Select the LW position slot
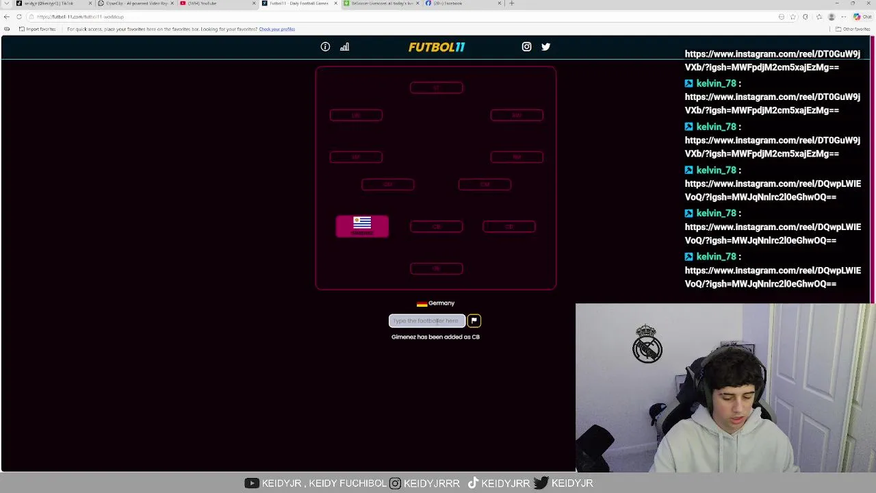The height and width of the screenshot is (493, 876). (x=356, y=115)
